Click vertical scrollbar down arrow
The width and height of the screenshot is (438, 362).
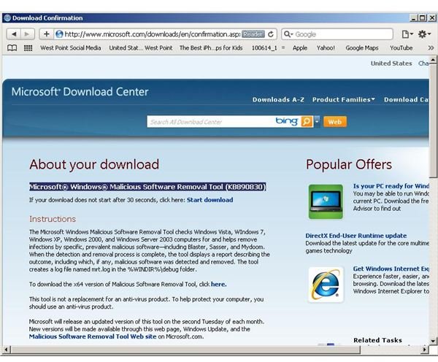point(433,341)
